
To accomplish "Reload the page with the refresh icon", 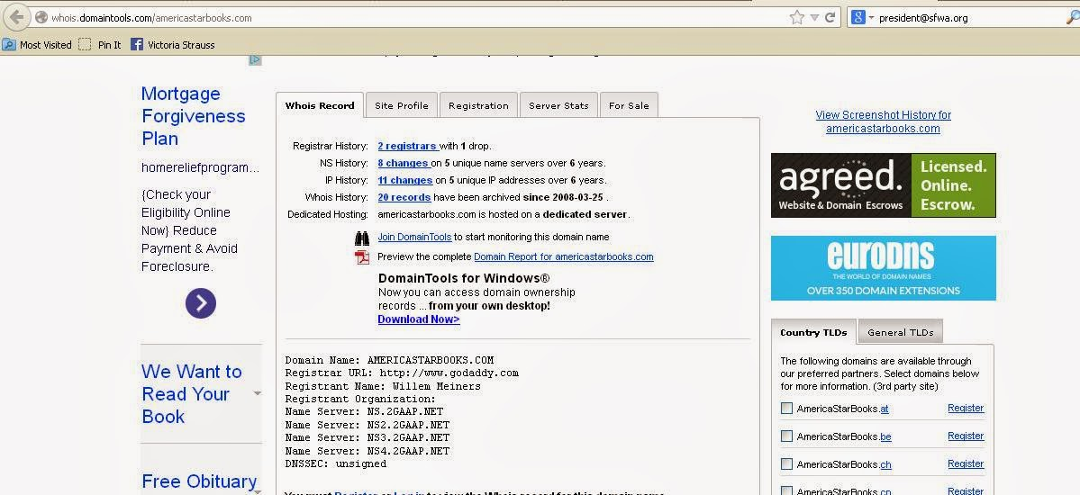I will 830,17.
